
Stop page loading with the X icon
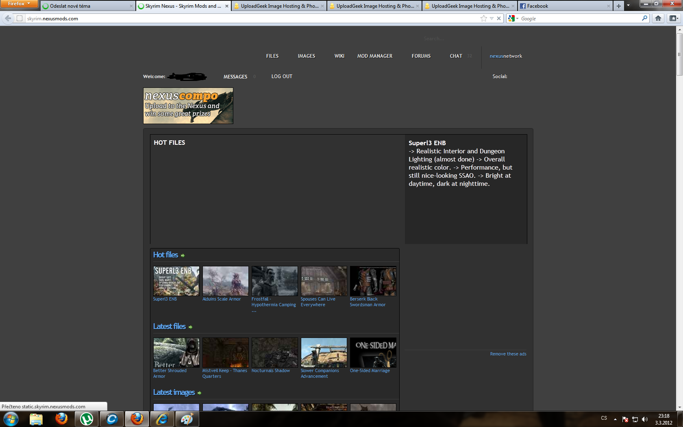pyautogui.click(x=499, y=18)
